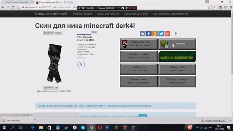Open Photoshop from the taskbar
Image resolution: width=233 pixels, height=131 pixels.
tap(108, 128)
